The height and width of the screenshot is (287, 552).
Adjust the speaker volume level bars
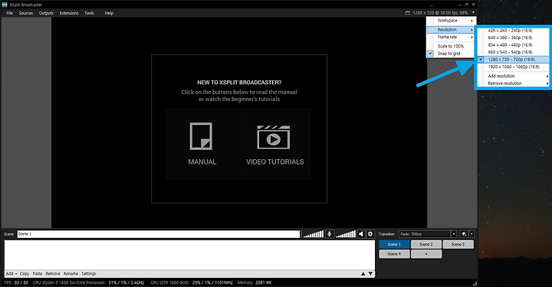pyautogui.click(x=345, y=234)
